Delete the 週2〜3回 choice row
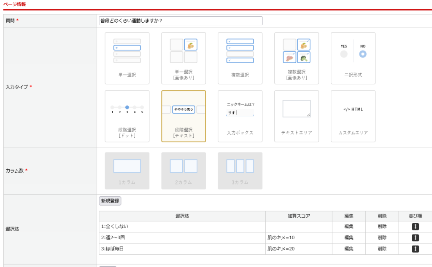The image size is (432, 267). click(x=382, y=238)
